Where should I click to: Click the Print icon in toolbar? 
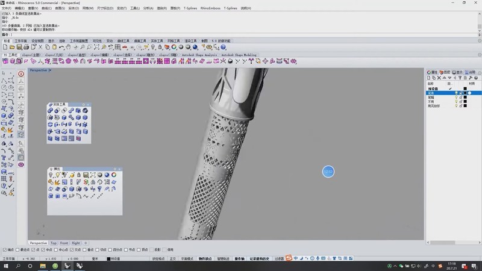27,47
